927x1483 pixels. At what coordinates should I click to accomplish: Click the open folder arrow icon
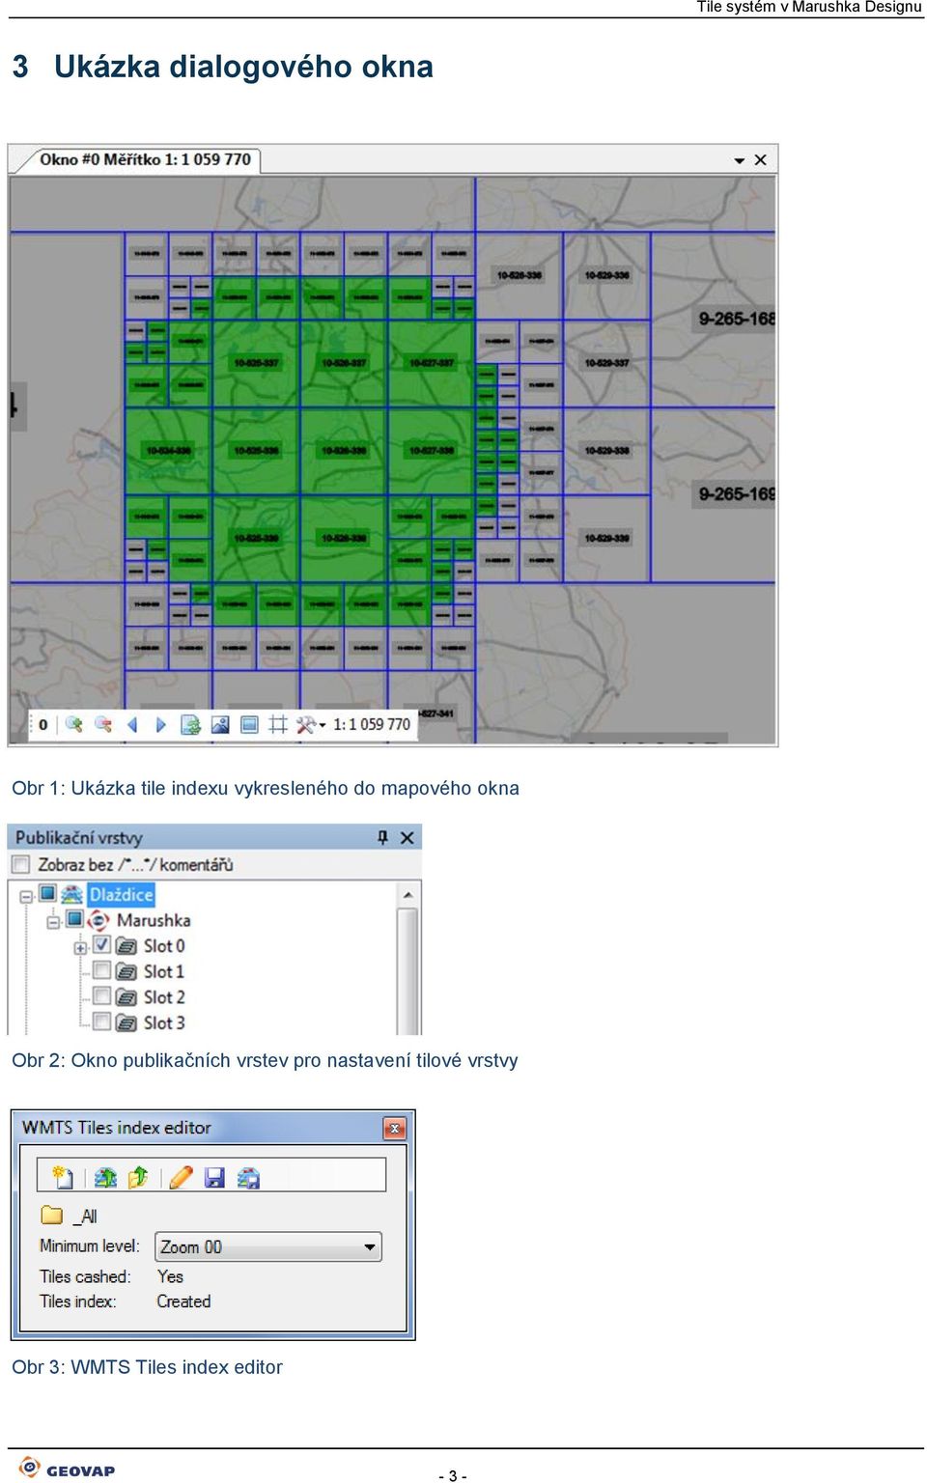coord(138,1177)
